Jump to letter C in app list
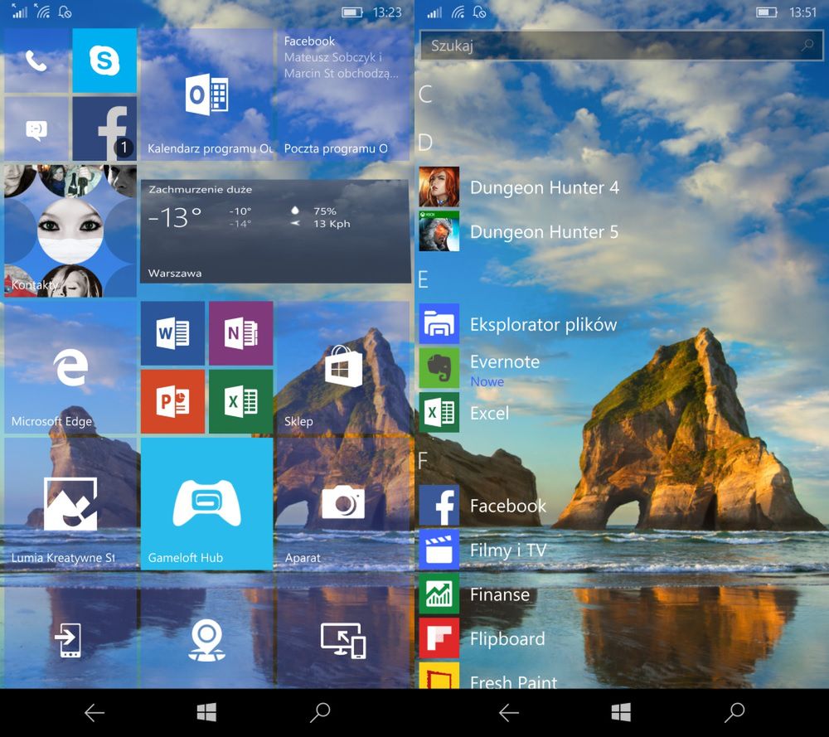The width and height of the screenshot is (829, 737). (425, 95)
